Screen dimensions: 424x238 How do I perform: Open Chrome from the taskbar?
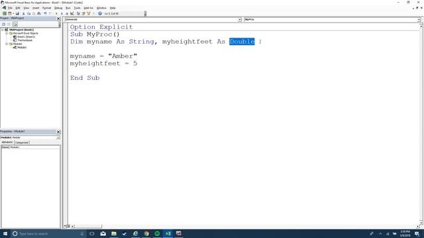[146, 233]
